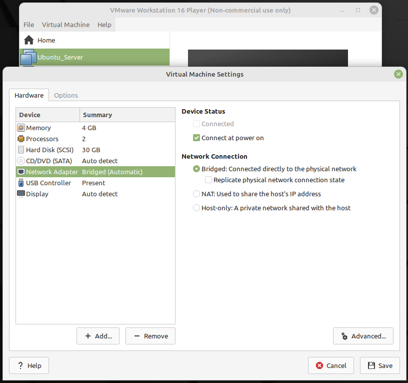
Task: Click the Bridged (Automatic) summary cell
Action: coord(112,172)
